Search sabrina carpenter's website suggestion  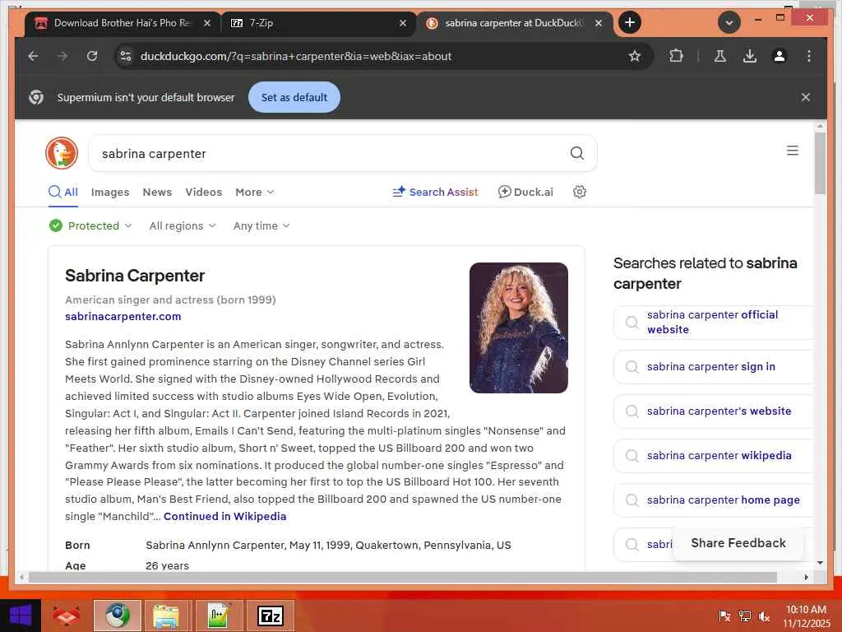pyautogui.click(x=713, y=411)
